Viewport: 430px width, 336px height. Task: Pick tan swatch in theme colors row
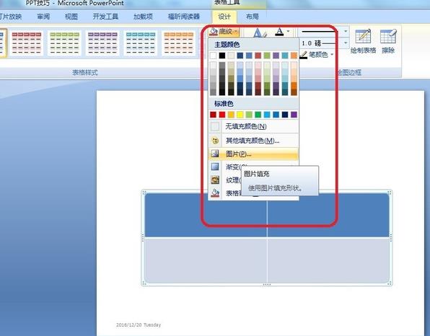pyautogui.click(x=231, y=56)
